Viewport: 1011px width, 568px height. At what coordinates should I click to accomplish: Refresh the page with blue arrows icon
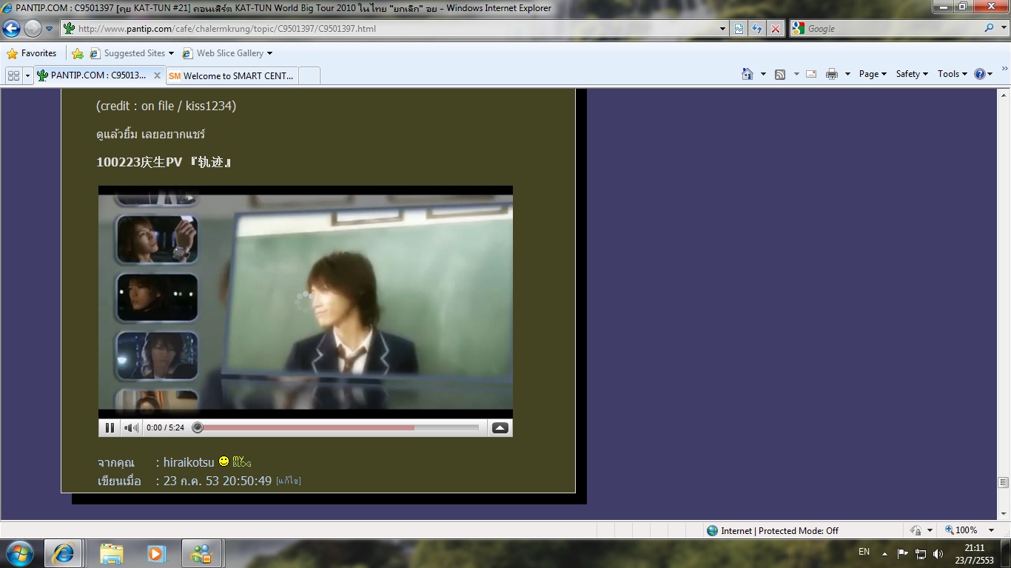(757, 29)
